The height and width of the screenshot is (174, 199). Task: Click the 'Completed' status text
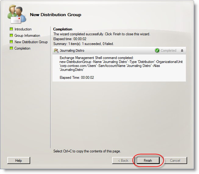point(169,50)
